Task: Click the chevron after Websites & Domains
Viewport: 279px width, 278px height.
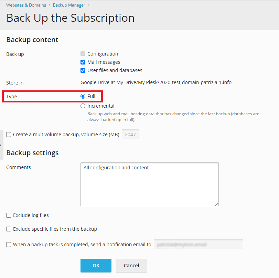Action: click(x=49, y=5)
